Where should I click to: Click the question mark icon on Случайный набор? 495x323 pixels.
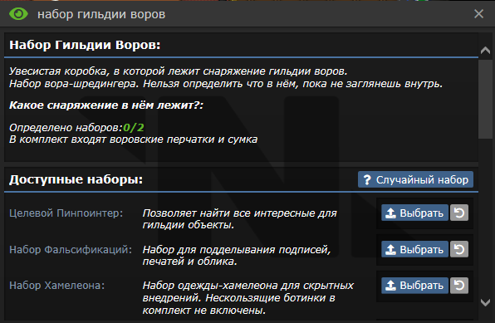367,179
